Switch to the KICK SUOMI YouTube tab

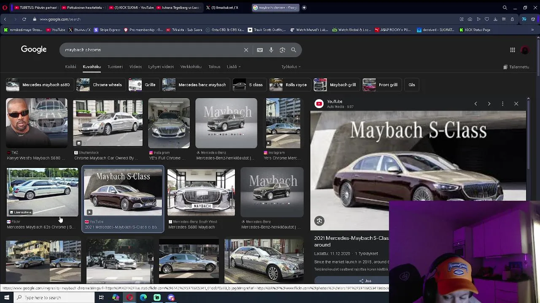coord(130,8)
